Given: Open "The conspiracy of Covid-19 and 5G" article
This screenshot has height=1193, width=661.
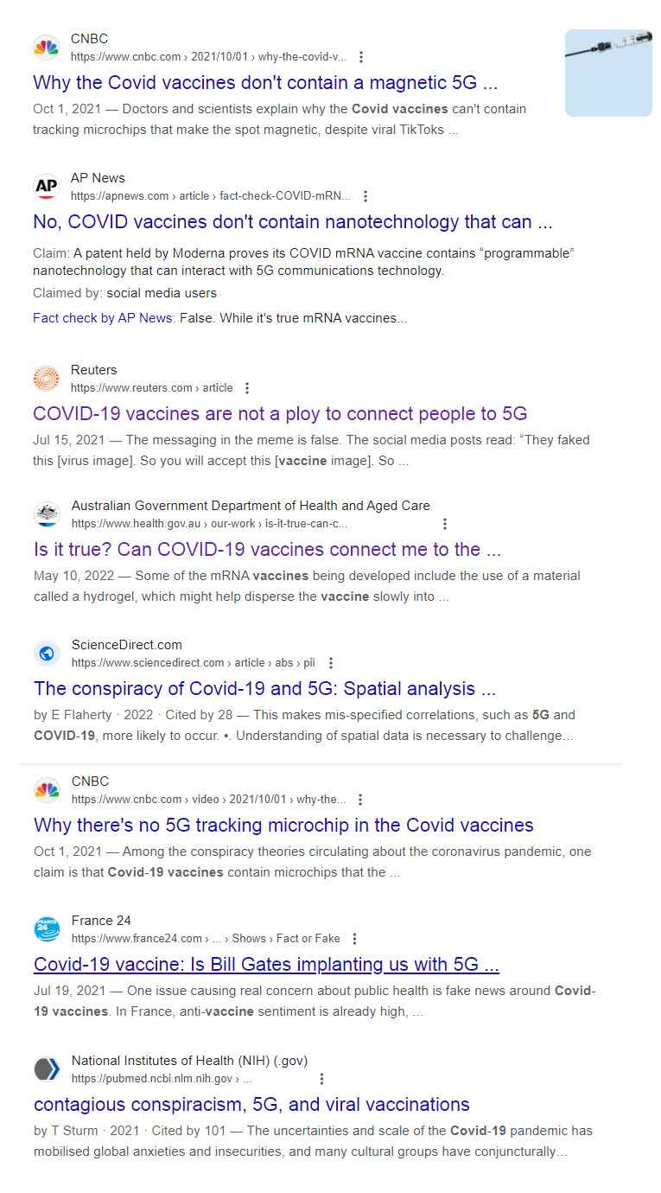Looking at the screenshot, I should coord(264,689).
